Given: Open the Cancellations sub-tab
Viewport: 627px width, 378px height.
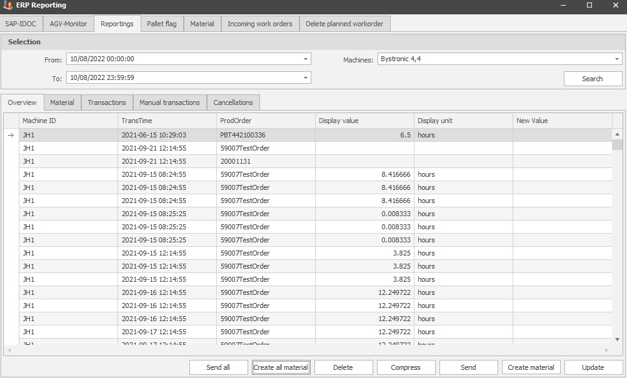Looking at the screenshot, I should point(233,102).
